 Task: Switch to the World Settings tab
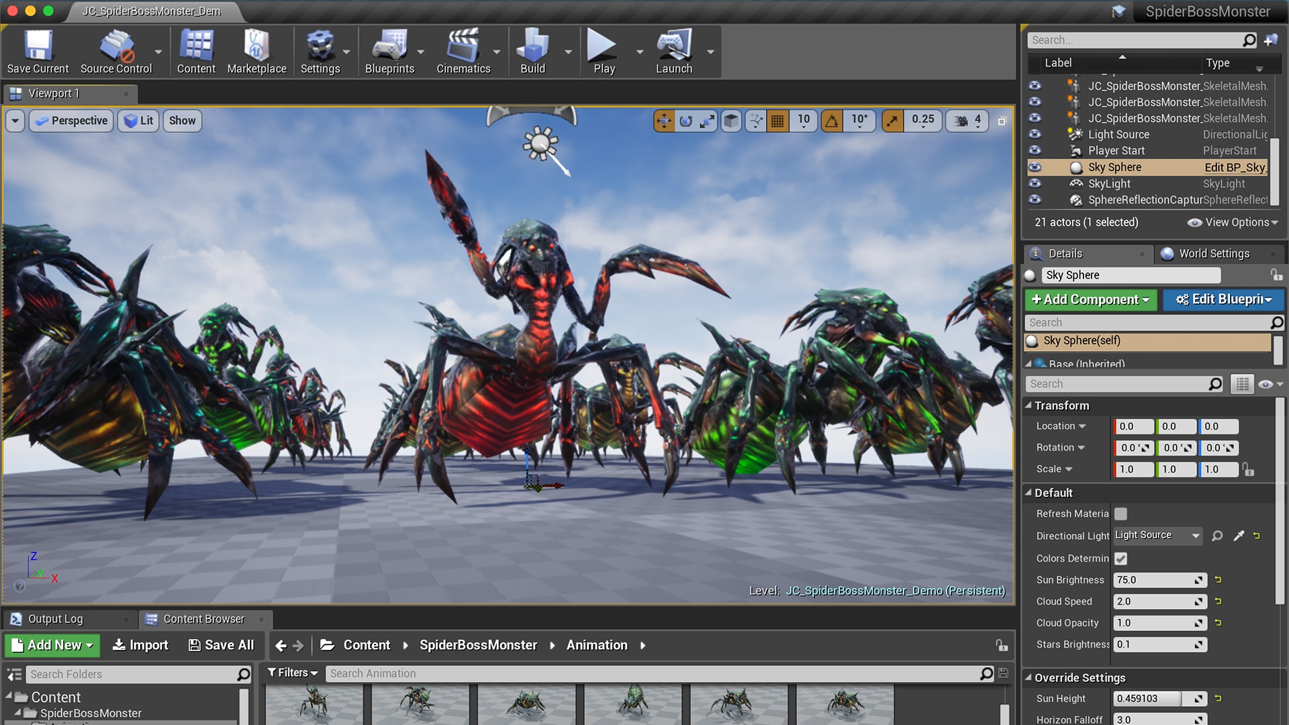pyautogui.click(x=1214, y=254)
